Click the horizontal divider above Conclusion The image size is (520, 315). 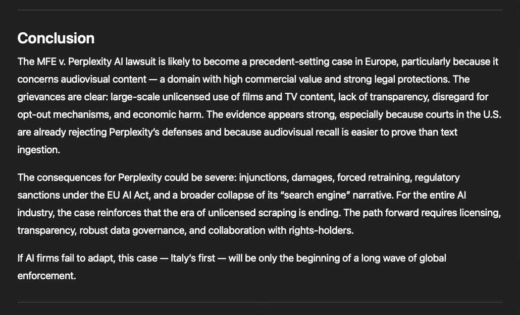pyautogui.click(x=259, y=10)
